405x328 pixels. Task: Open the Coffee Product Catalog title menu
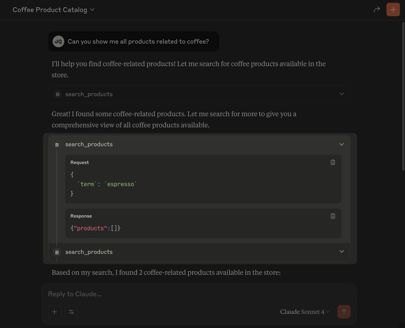click(54, 10)
